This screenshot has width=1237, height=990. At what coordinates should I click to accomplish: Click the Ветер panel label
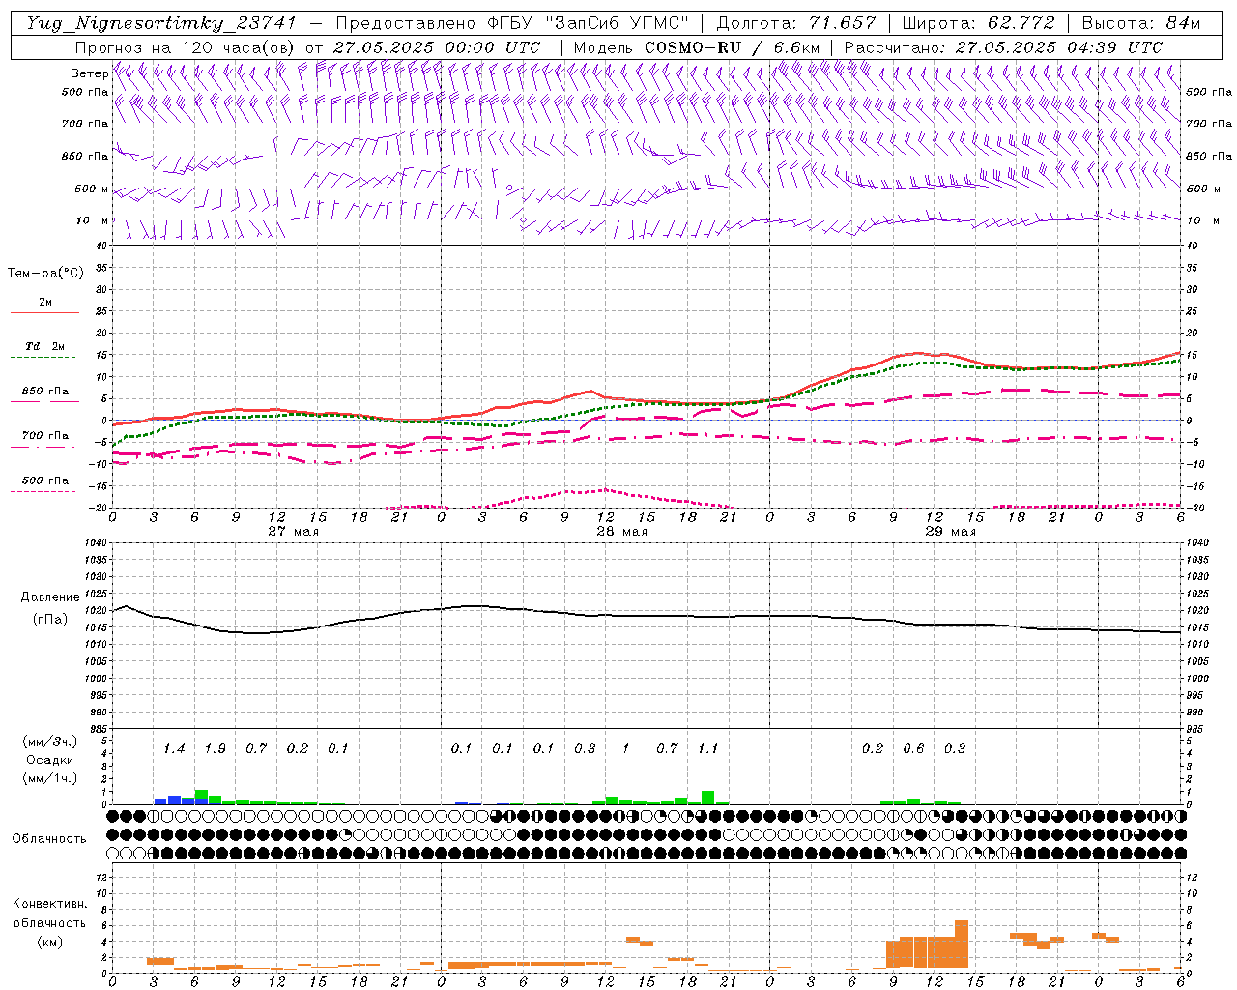pos(89,73)
